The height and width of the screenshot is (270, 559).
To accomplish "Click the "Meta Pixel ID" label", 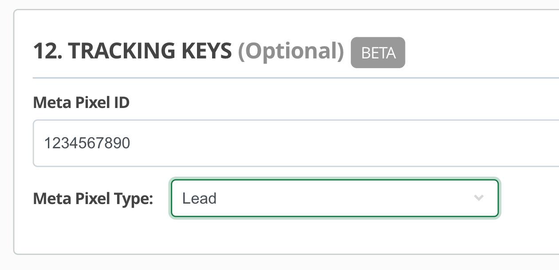I will click(81, 103).
